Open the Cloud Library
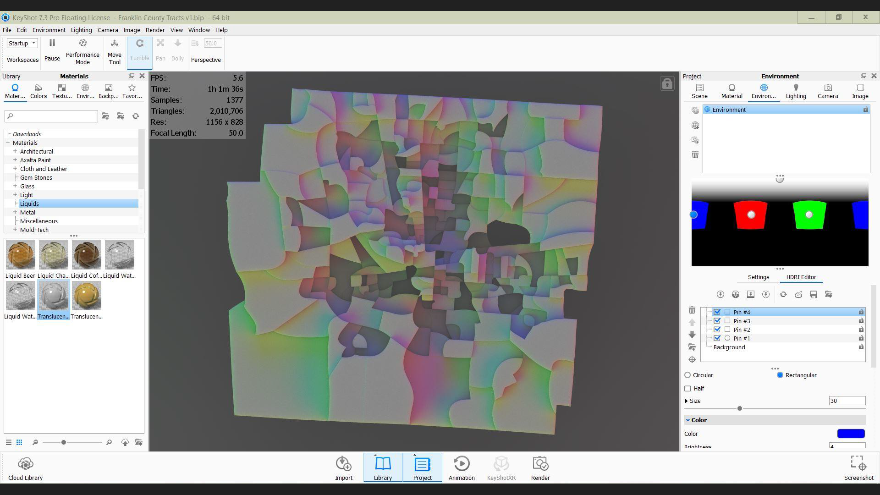880x495 pixels. click(x=25, y=464)
